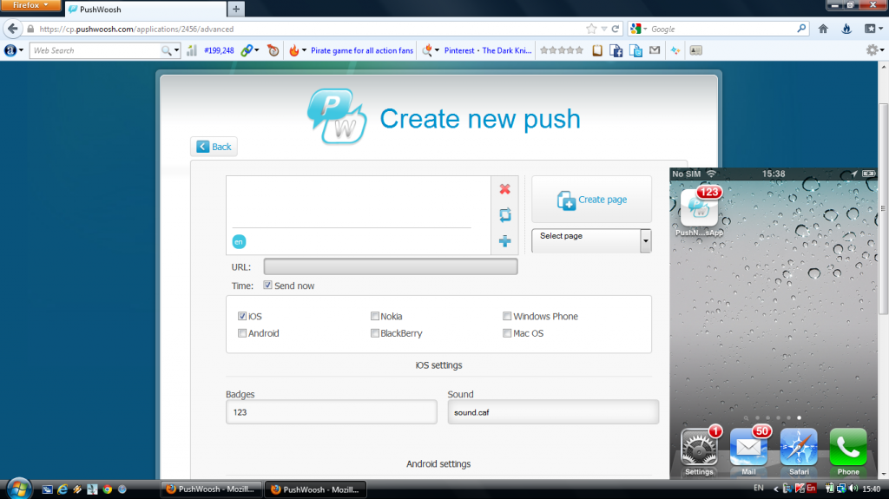
Task: Click the browser back arrow button
Action: click(x=12, y=29)
